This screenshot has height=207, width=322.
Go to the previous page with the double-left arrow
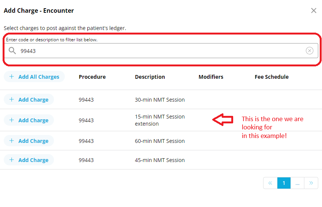(270, 183)
